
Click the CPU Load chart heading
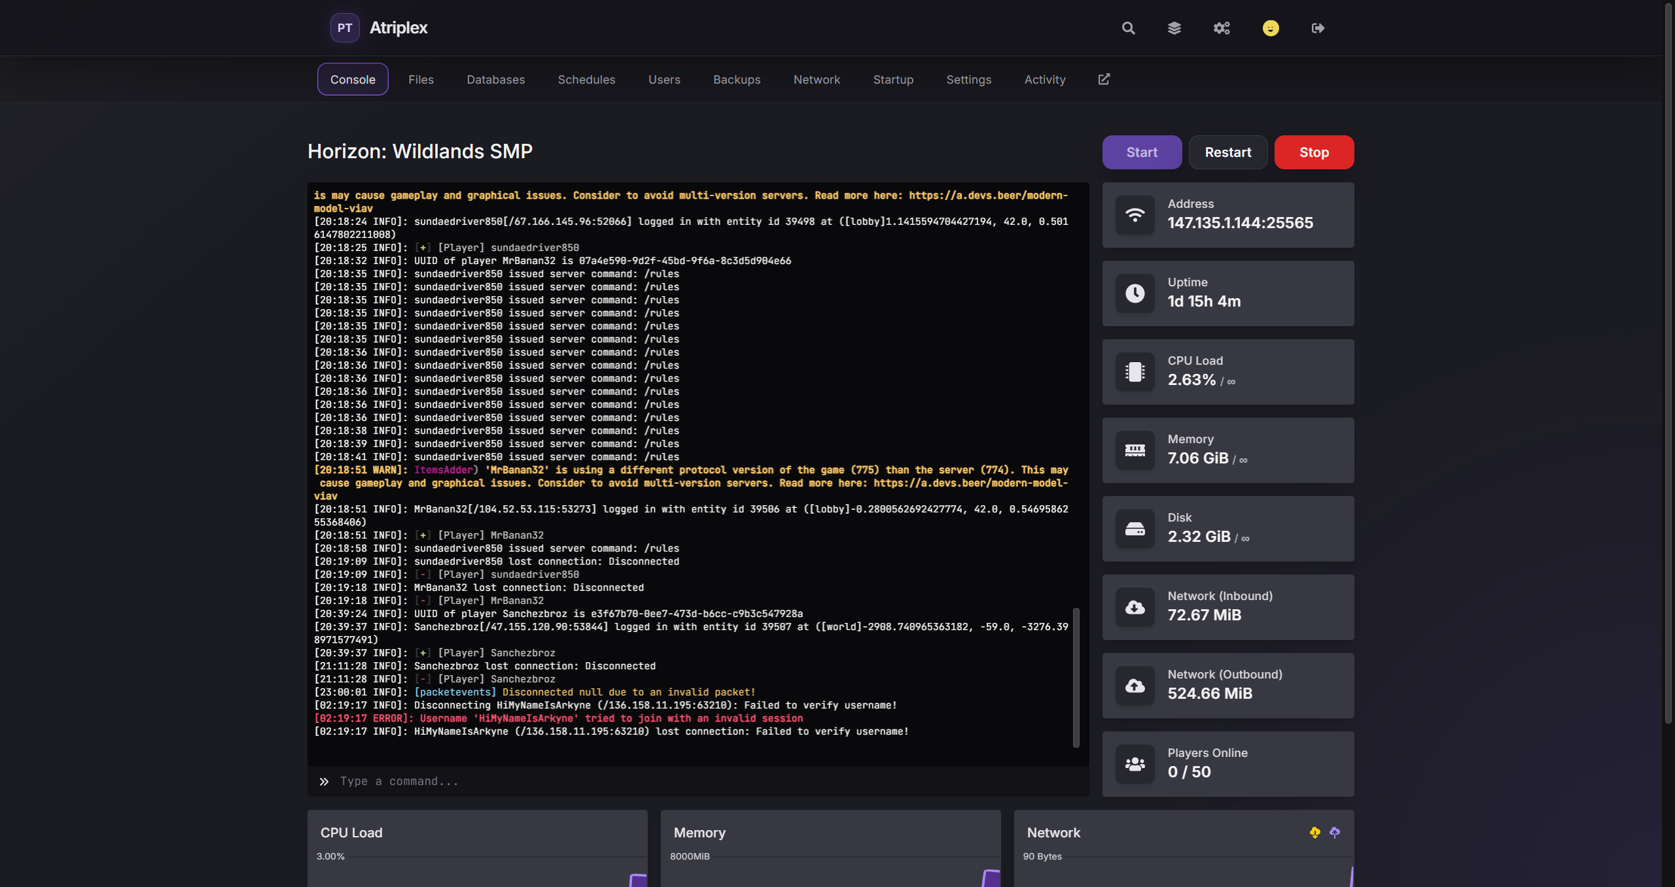click(x=351, y=833)
